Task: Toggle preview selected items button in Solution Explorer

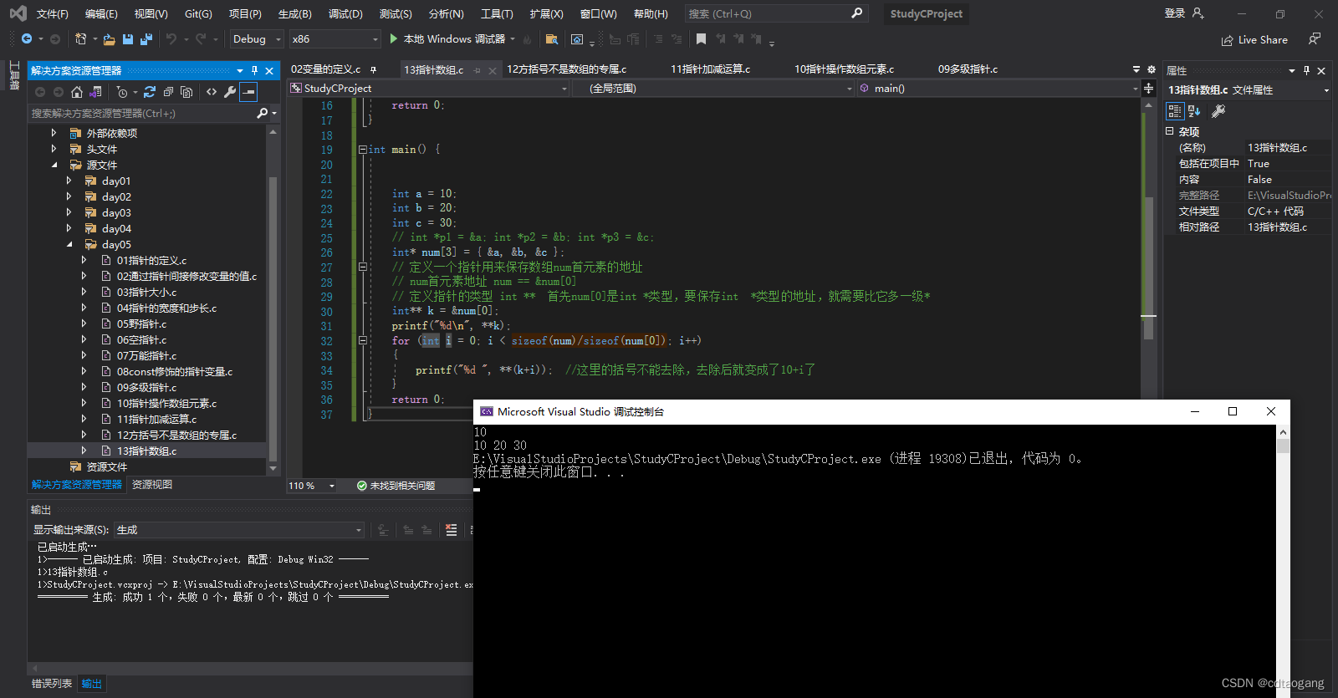Action: pyautogui.click(x=248, y=92)
